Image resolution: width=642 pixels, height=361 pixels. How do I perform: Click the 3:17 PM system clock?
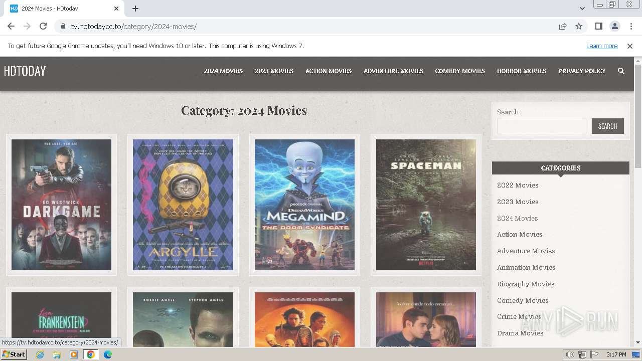(616, 354)
